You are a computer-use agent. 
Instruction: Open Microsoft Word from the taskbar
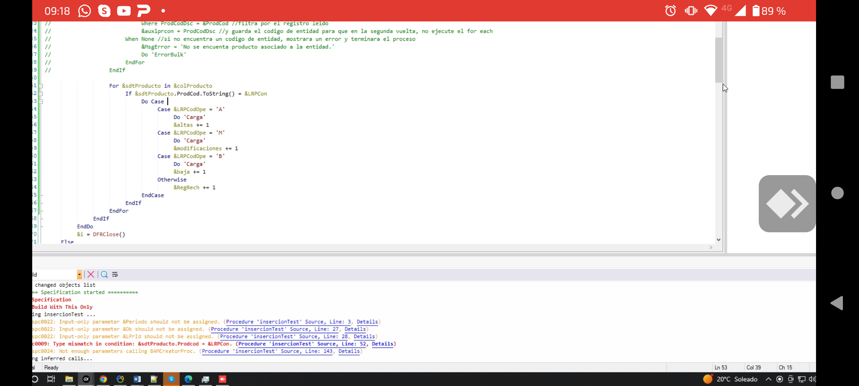coord(137,379)
